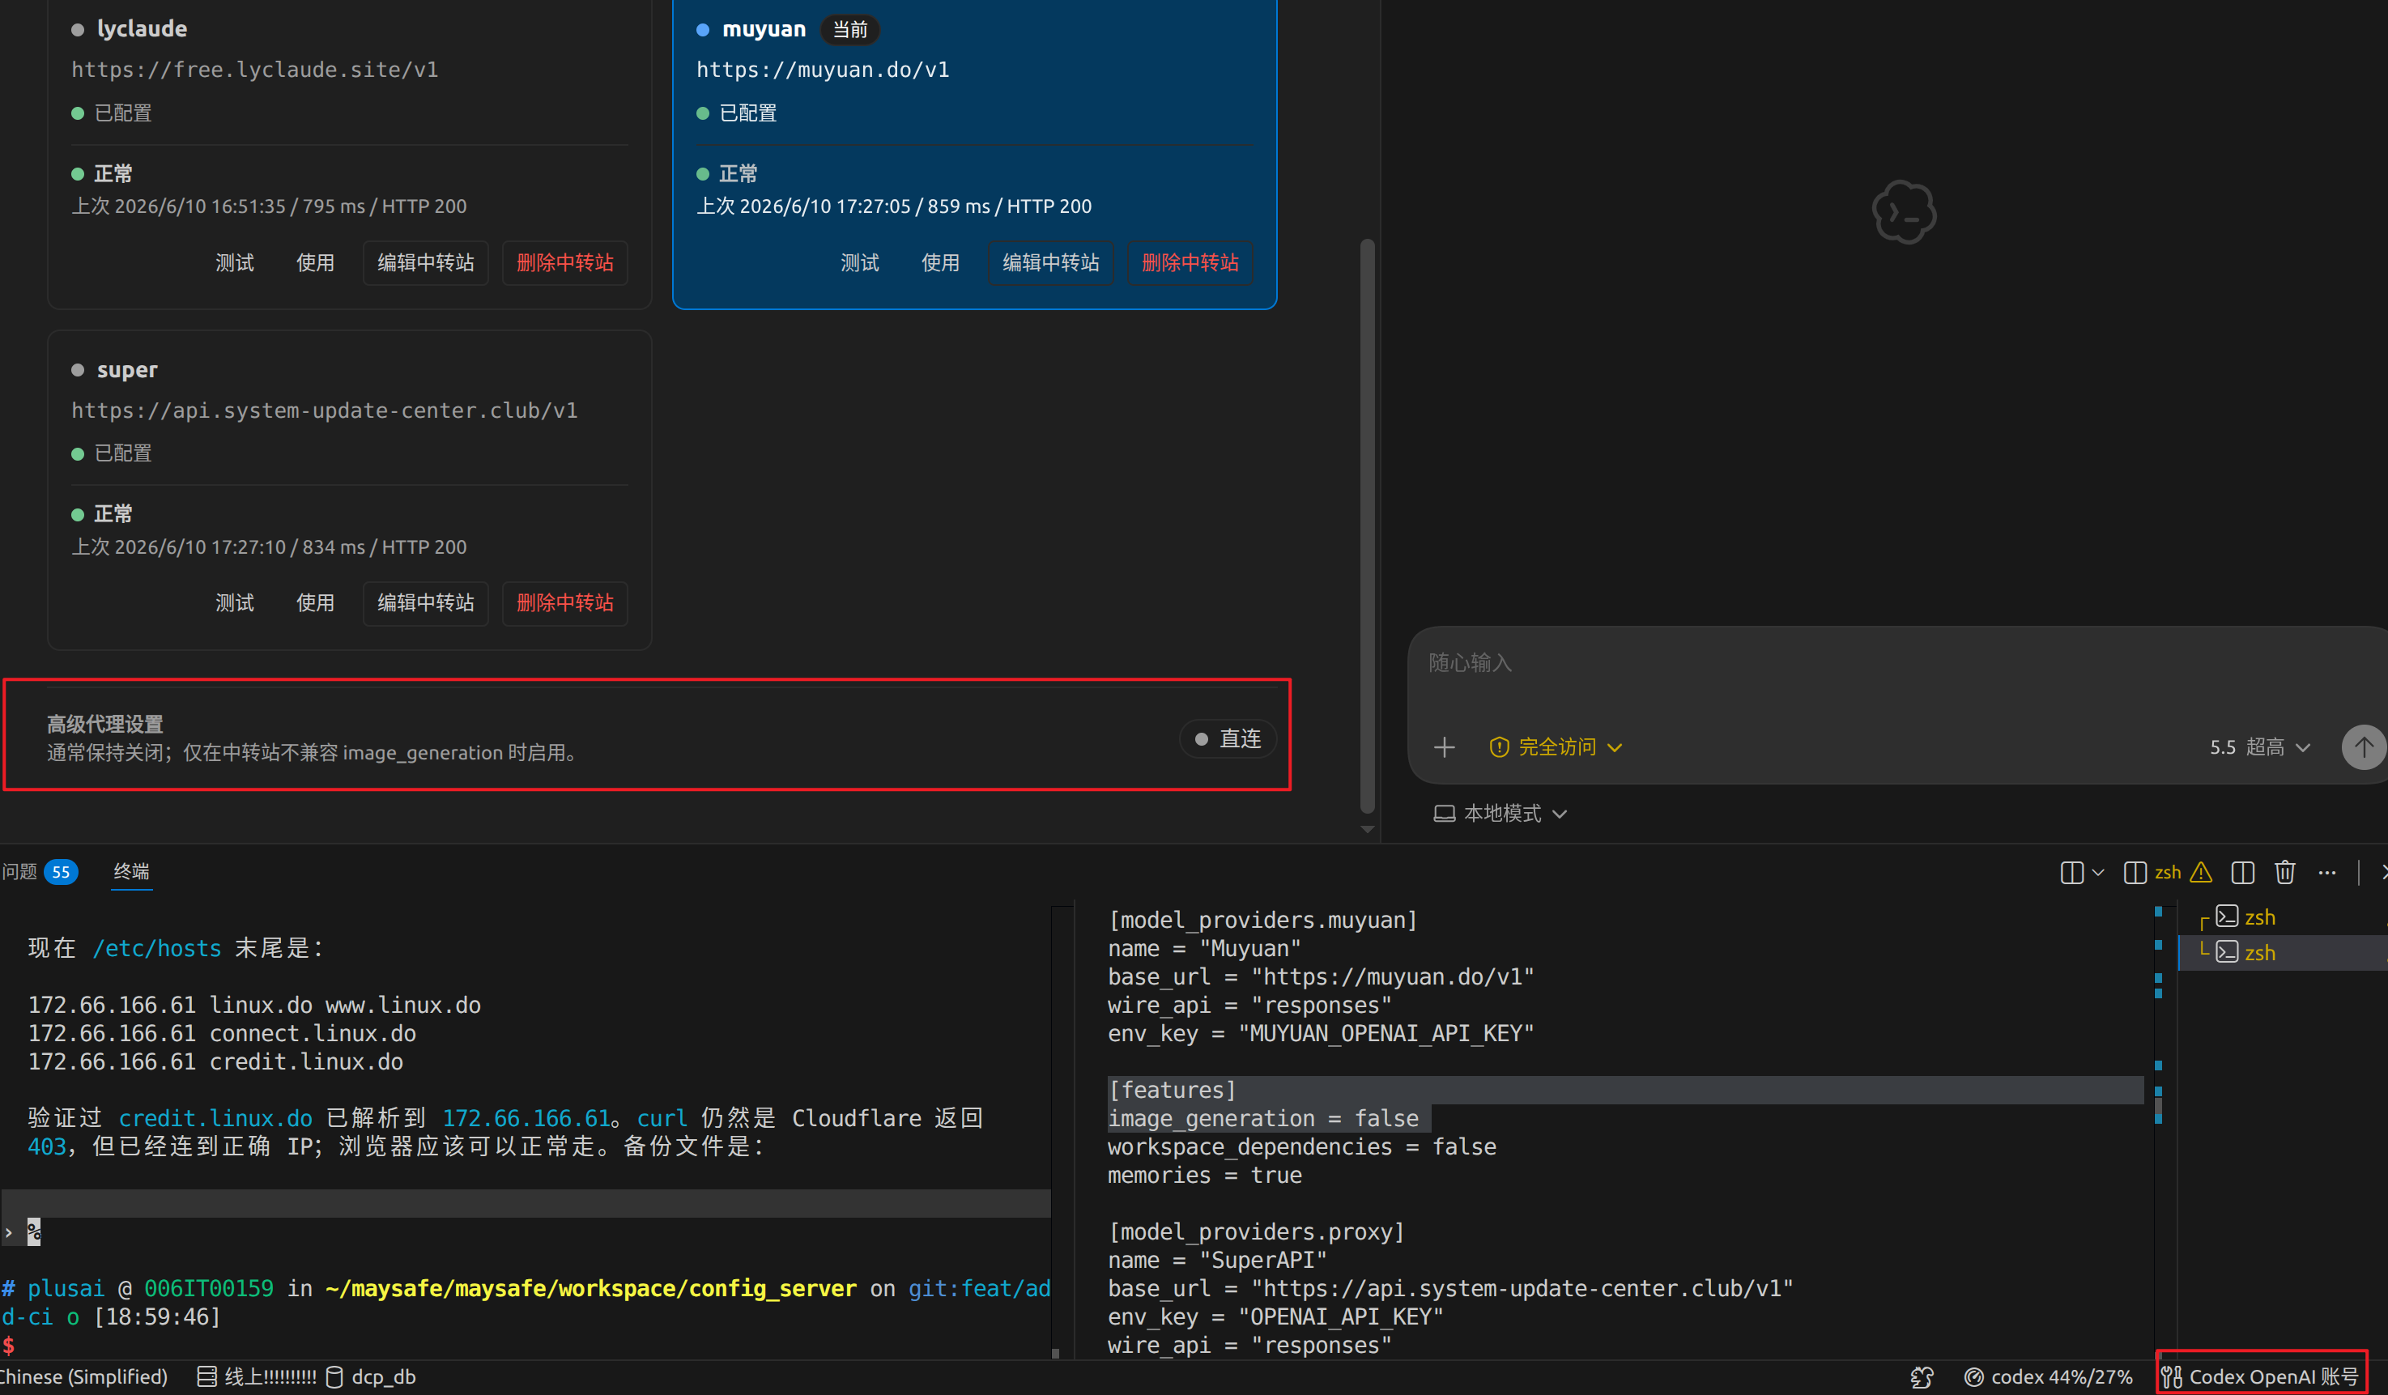Open Codex OpenAI 账号 status bar item
2388x1395 pixels.
(2260, 1377)
